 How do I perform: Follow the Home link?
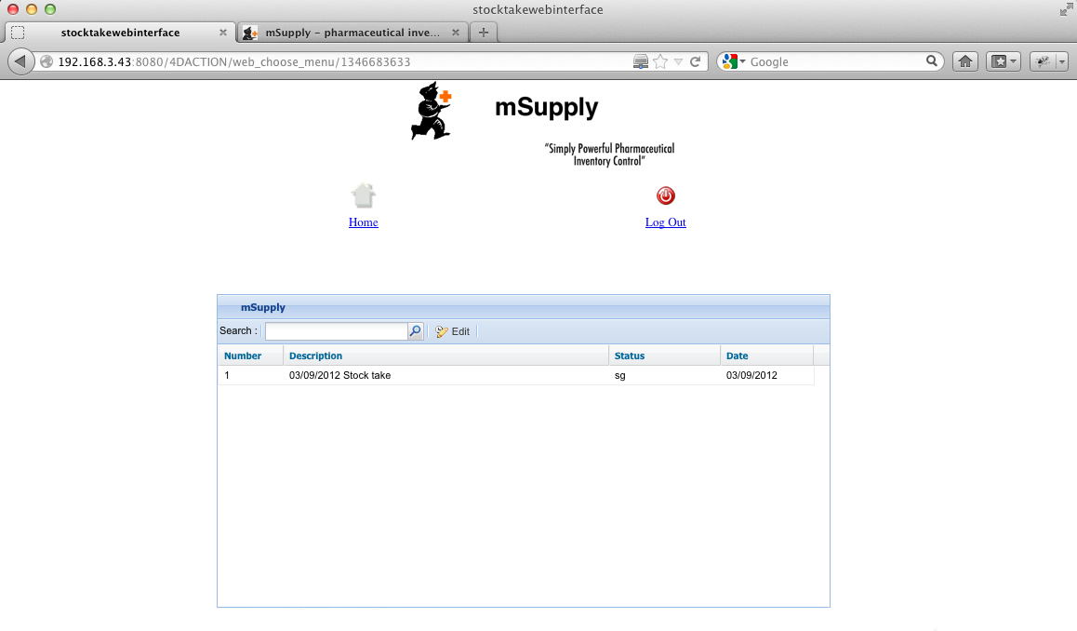pyautogui.click(x=364, y=222)
